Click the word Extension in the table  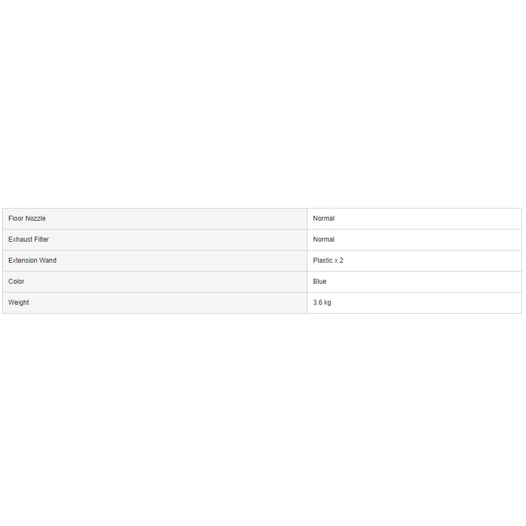click(23, 261)
